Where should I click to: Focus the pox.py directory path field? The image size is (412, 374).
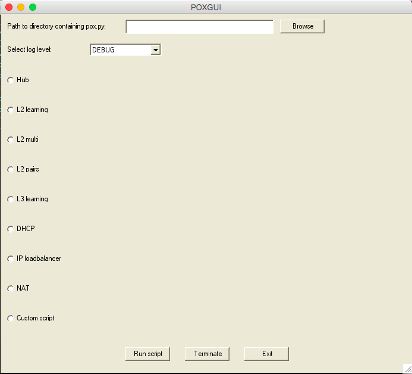click(200, 27)
